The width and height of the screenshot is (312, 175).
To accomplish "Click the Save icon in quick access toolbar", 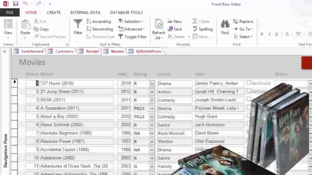I will point(16,3).
